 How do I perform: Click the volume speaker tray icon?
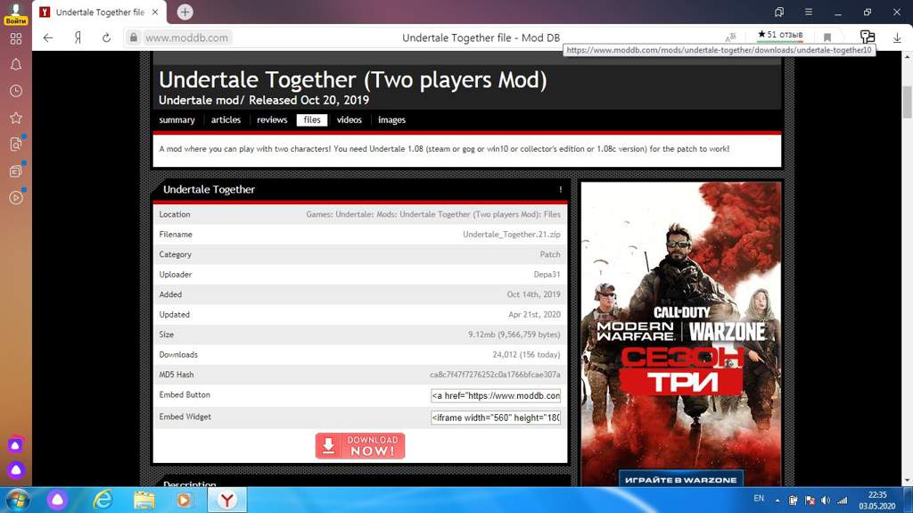point(826,501)
